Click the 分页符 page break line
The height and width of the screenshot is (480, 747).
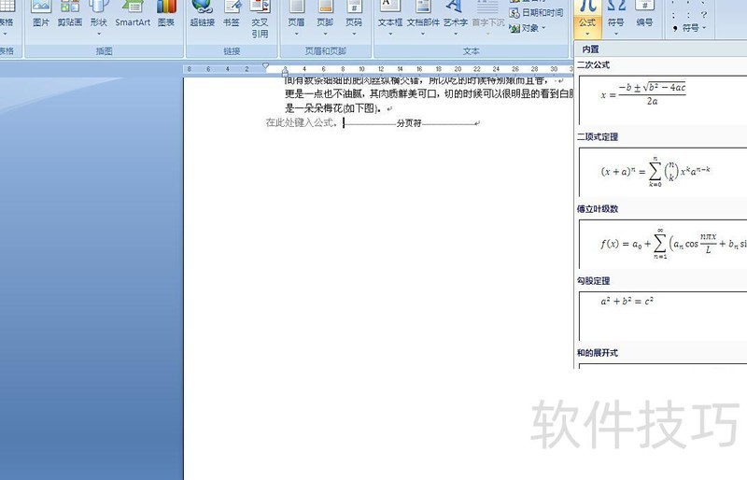tap(413, 123)
